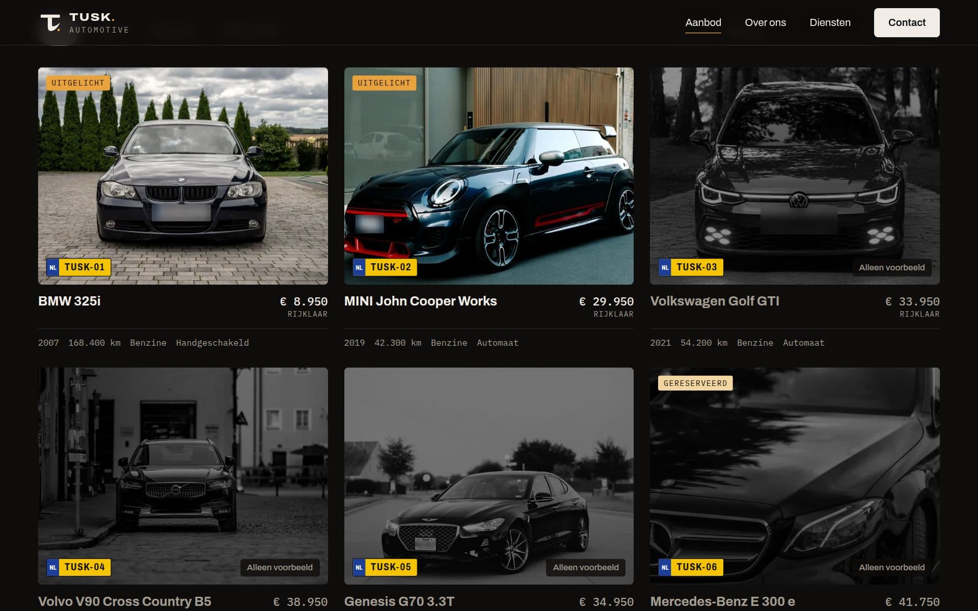Click the Uitgelicht tag on MINI card
Screen dimensions: 978x611
click(384, 83)
